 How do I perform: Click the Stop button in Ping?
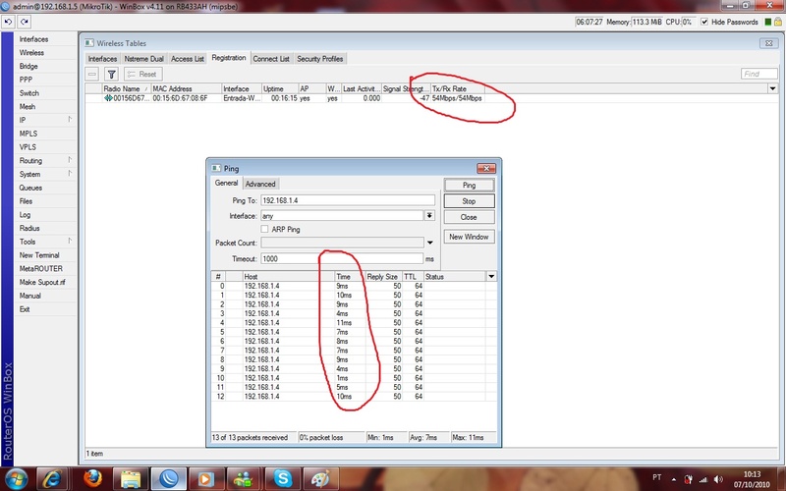469,201
